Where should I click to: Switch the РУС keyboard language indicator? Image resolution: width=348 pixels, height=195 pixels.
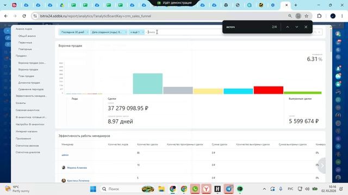pyautogui.click(x=290, y=189)
